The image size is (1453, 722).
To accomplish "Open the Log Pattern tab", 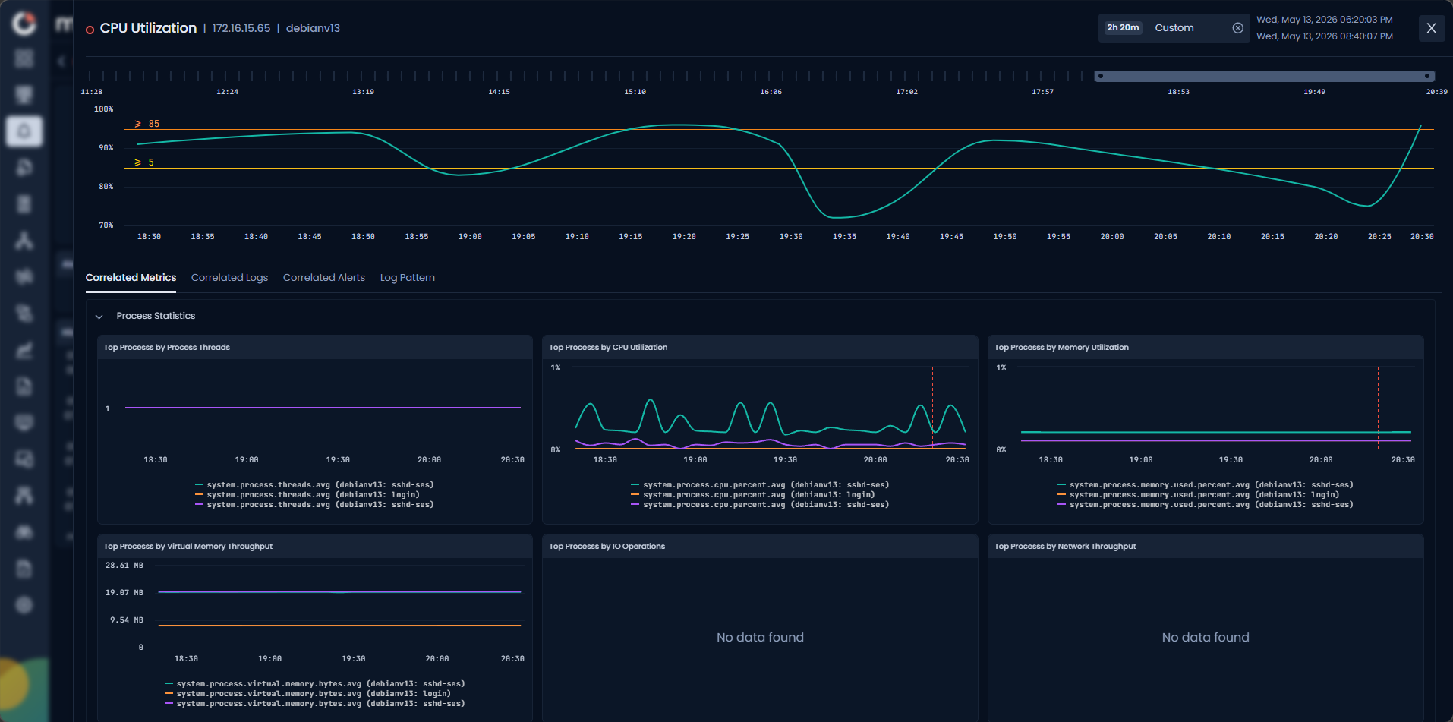I will coord(408,278).
